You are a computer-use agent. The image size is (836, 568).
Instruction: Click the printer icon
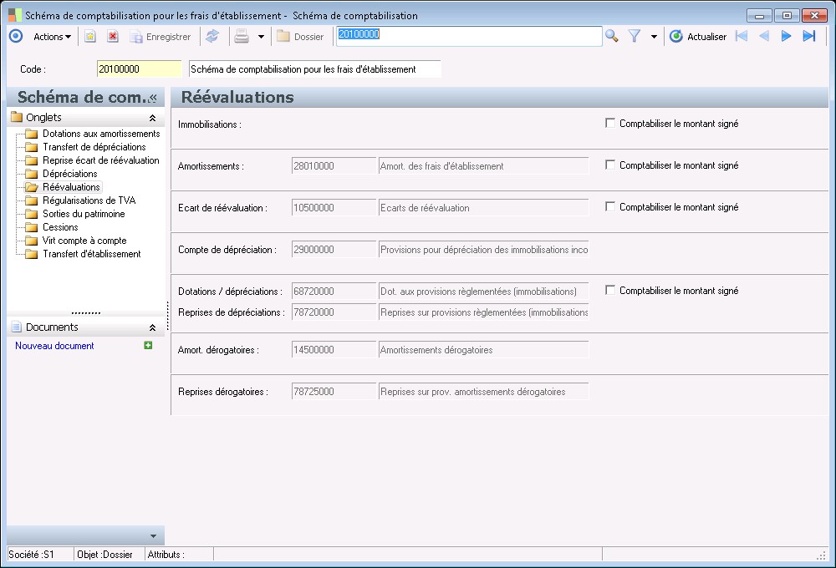[x=242, y=36]
